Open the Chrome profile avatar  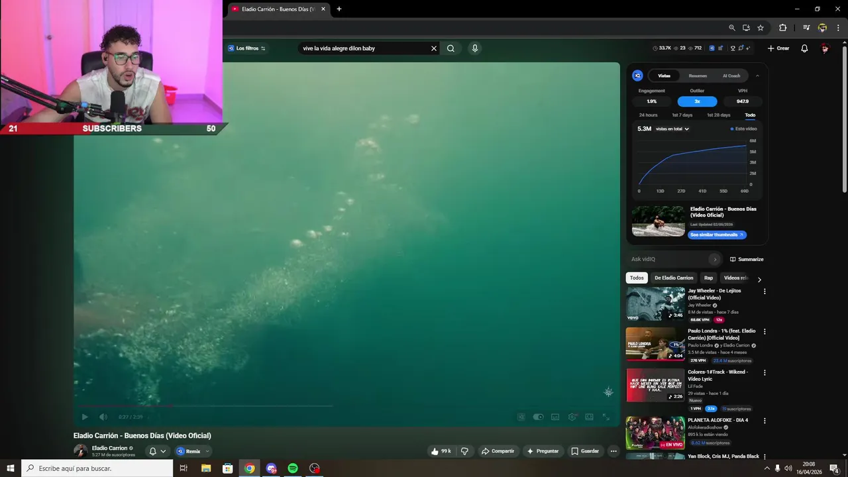pyautogui.click(x=822, y=28)
